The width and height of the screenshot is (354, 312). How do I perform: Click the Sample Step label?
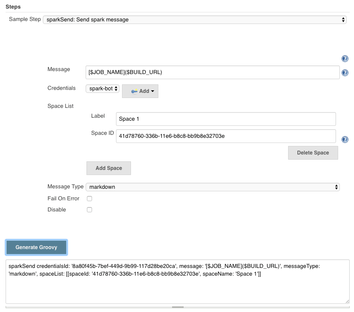click(25, 19)
